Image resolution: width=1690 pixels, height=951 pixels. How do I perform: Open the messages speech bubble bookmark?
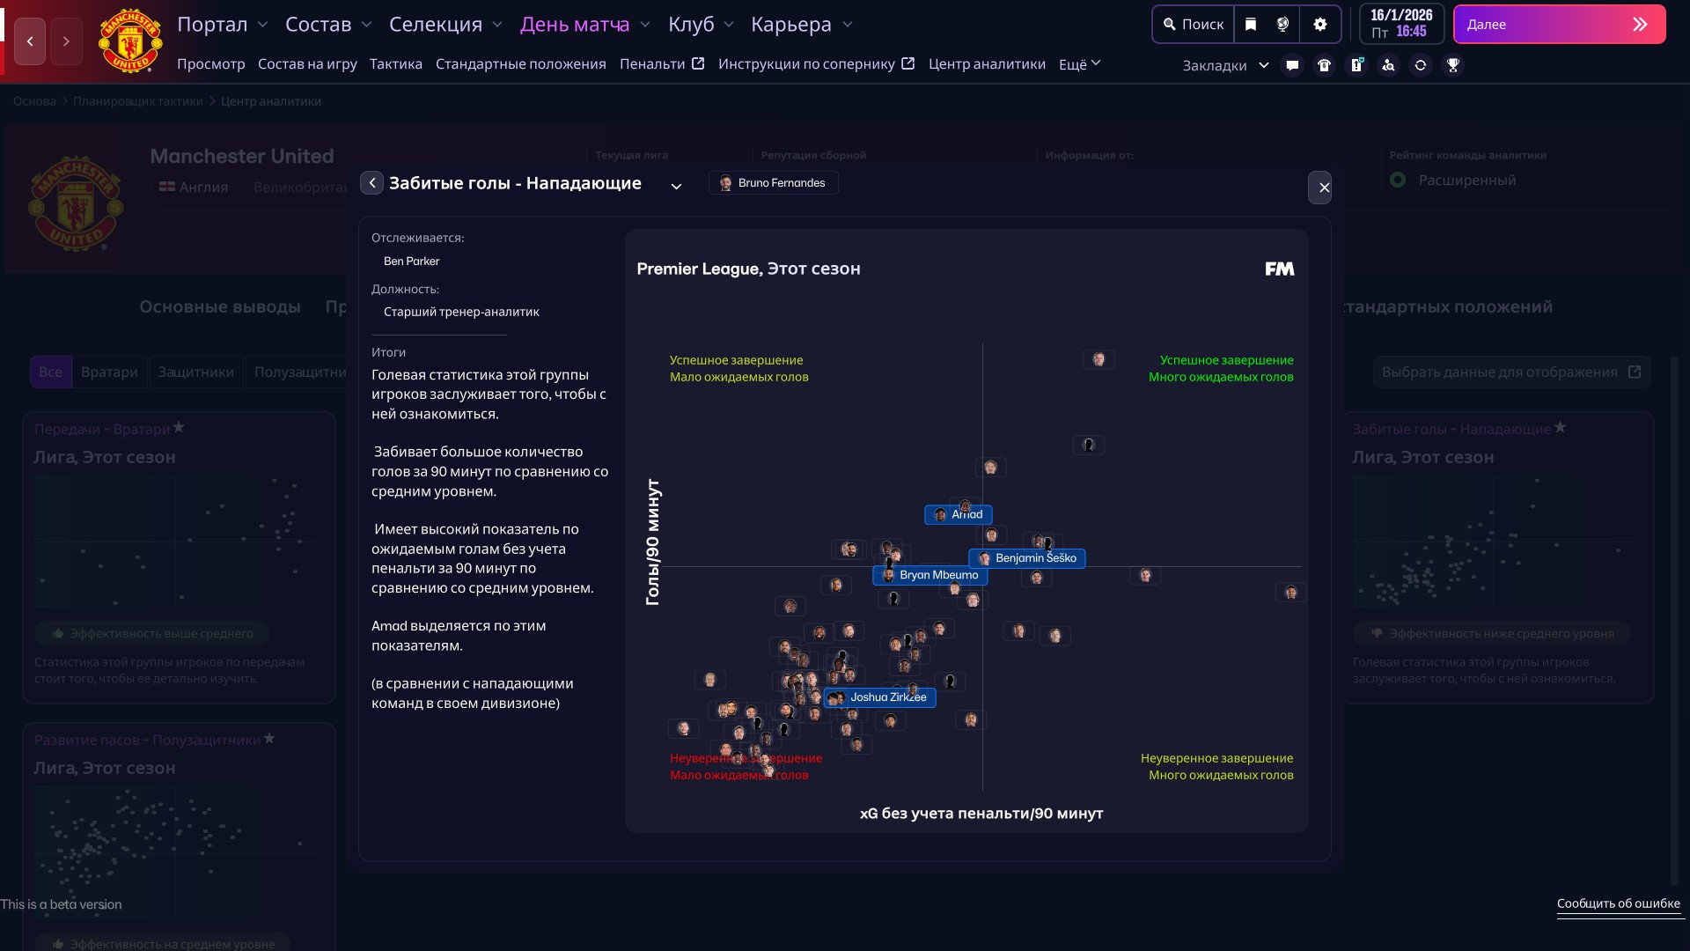[x=1292, y=65]
